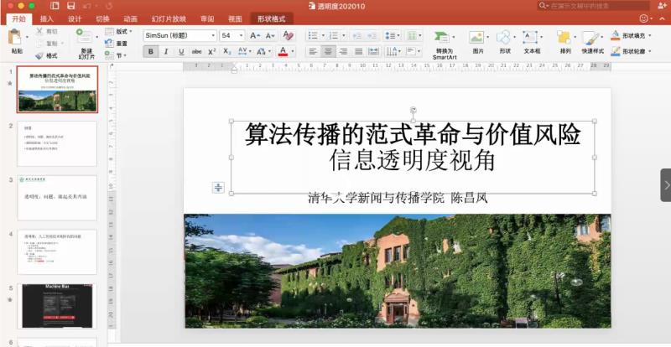
Task: Increase font size with the A▲ button
Action: click(x=255, y=36)
